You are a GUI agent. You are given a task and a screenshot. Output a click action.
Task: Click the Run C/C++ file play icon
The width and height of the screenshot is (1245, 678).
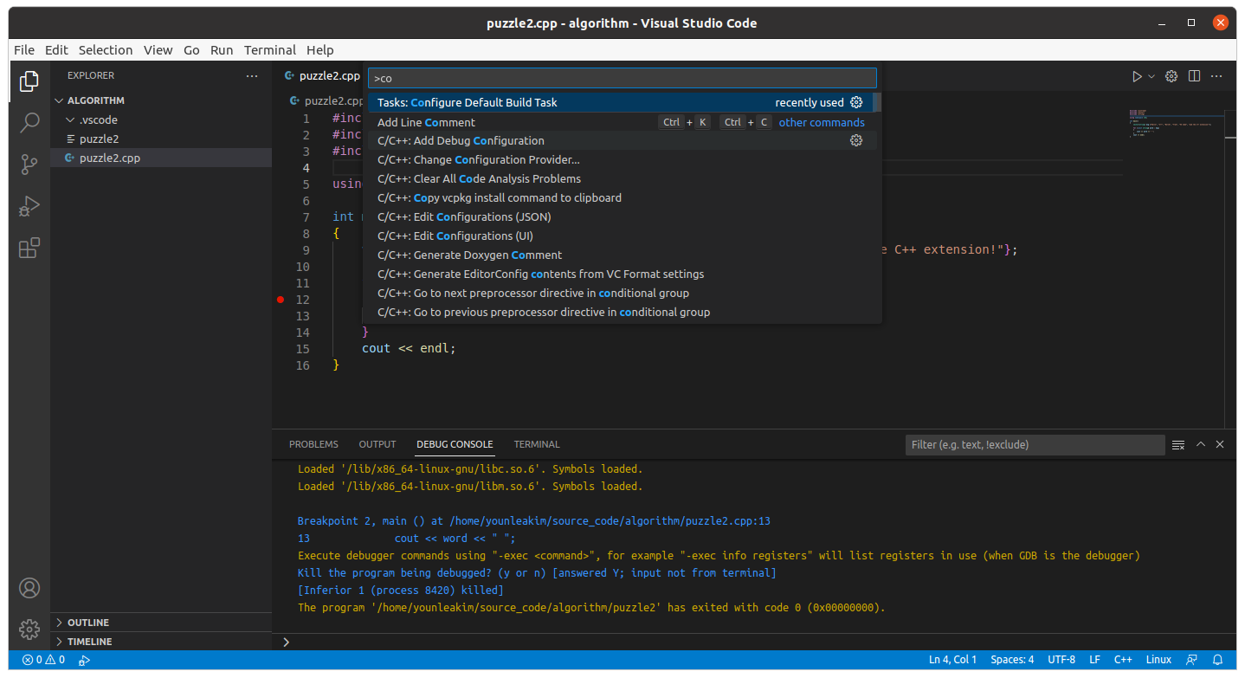tap(1137, 76)
